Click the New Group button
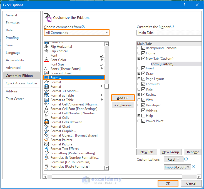The height and width of the screenshot is (189, 204). (171, 152)
